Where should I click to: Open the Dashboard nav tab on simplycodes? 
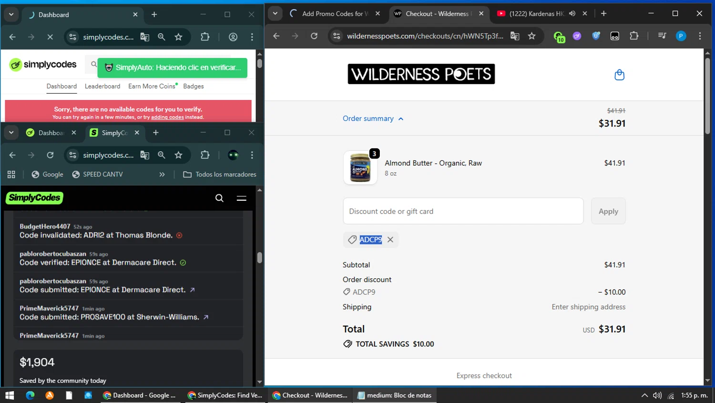coord(61,86)
